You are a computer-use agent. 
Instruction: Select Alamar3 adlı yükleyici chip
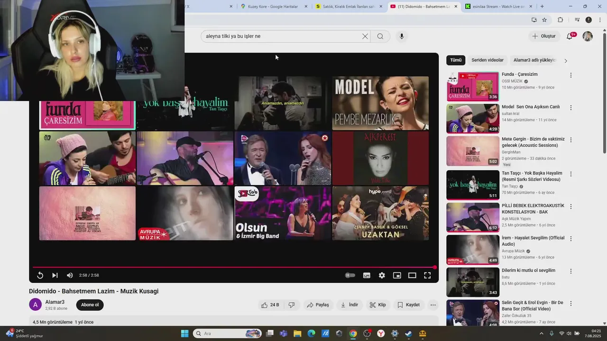point(534,60)
